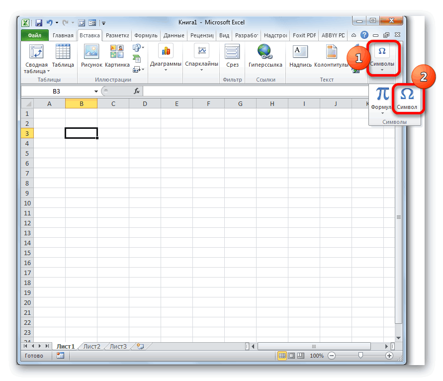The width and height of the screenshot is (443, 381).
Task: Insert a Срез slicer
Action: click(232, 56)
